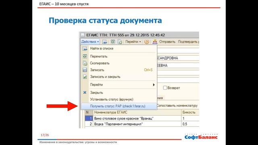258x145 pixels.
Task: Click the Подтвердить toolbar button
Action: coord(188,42)
